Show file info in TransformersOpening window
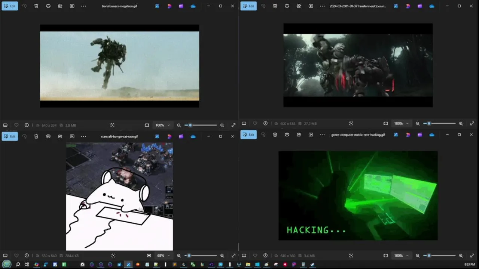 (x=265, y=123)
